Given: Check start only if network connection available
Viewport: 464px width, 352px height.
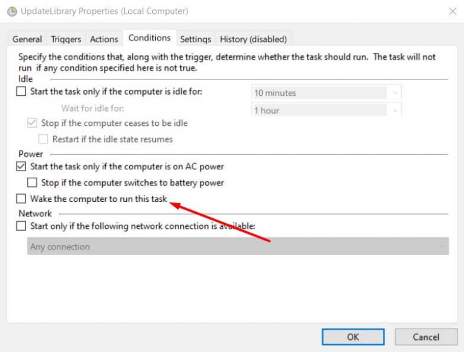Looking at the screenshot, I should pos(22,227).
